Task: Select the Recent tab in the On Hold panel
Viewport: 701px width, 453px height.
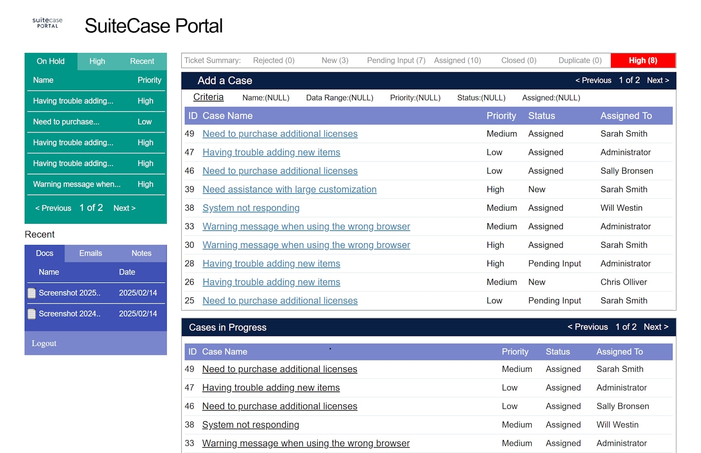Action: pos(142,61)
